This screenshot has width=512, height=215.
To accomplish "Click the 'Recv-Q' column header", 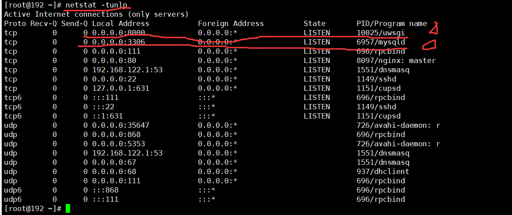I will click(44, 24).
